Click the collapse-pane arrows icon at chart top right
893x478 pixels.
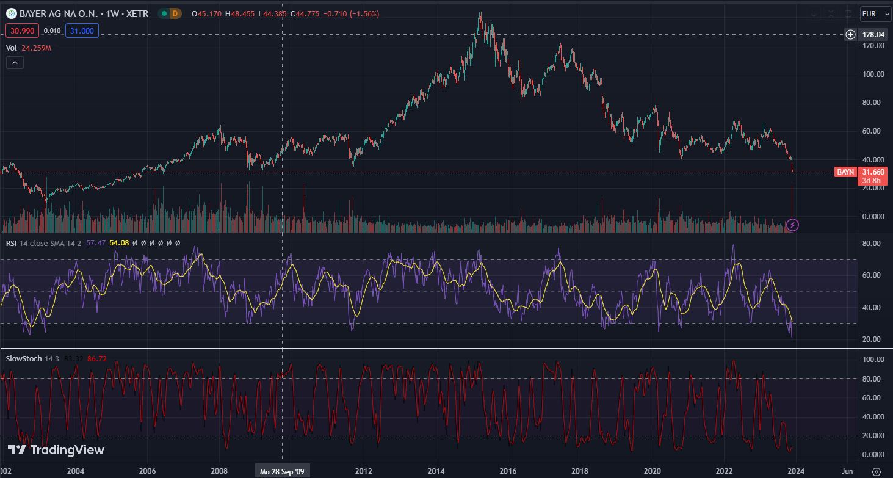point(831,13)
